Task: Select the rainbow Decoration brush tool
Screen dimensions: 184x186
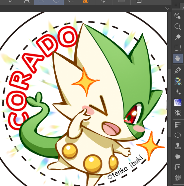Action: click(x=178, y=81)
